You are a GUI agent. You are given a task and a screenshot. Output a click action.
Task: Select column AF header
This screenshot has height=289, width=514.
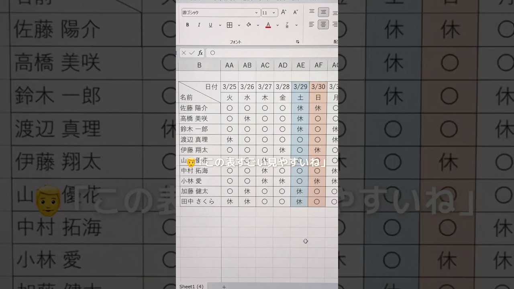point(318,65)
